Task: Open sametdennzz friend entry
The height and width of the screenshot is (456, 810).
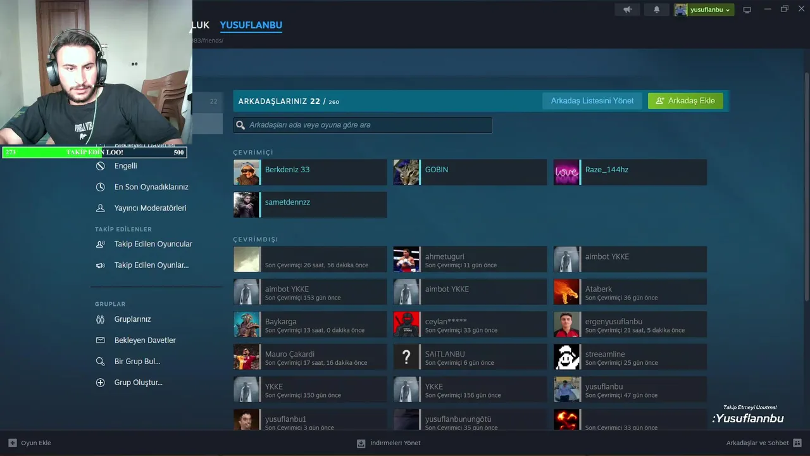Action: pos(310,205)
